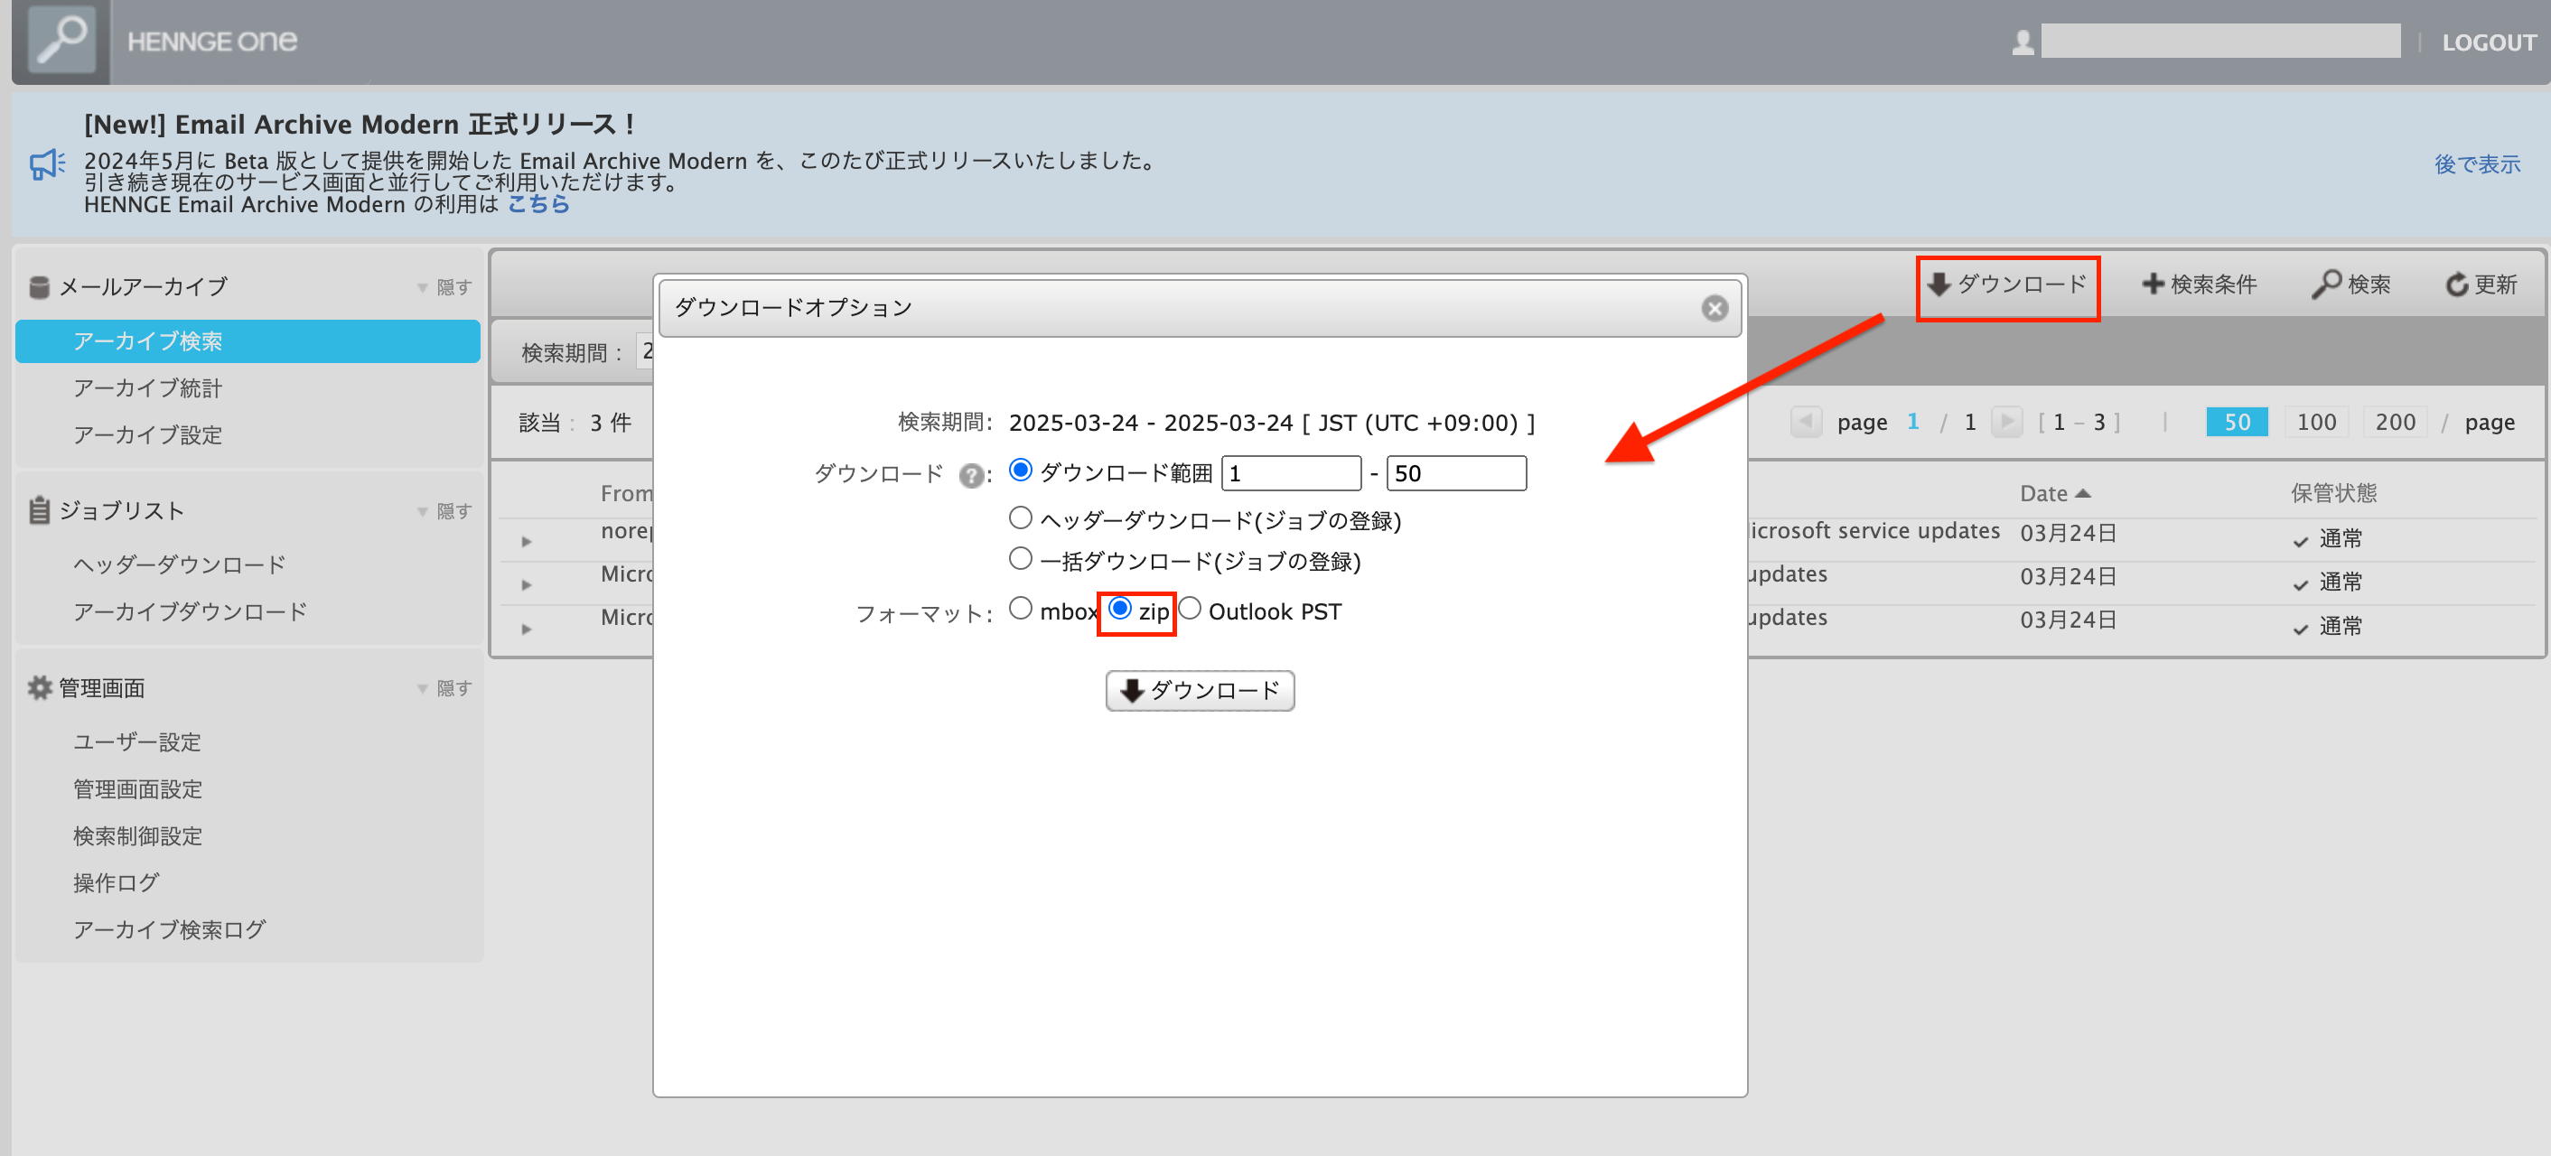
Task: Click the admin gear icon
Action: click(x=40, y=688)
